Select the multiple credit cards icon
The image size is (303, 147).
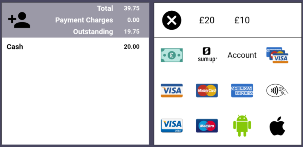pos(277,55)
